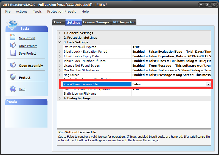The width and height of the screenshot is (219, 155).
Task: Click the Nag Screen value text
Action: pyautogui.click(x=172, y=75)
